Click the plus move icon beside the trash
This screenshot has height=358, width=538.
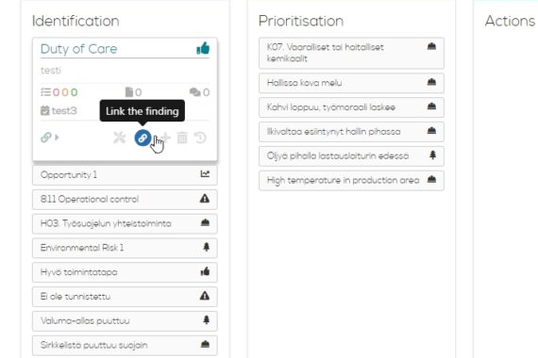pyautogui.click(x=166, y=138)
